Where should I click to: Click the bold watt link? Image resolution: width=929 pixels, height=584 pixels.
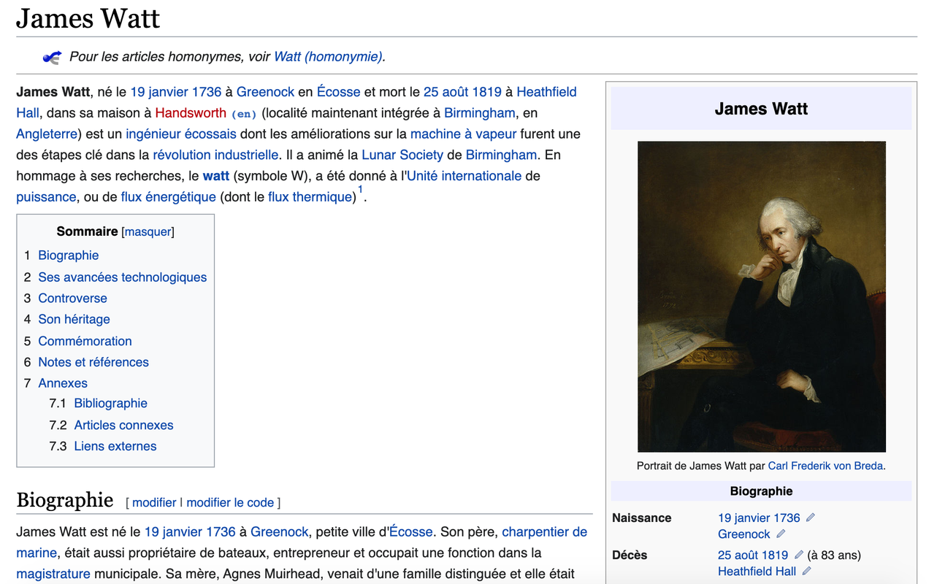click(x=216, y=176)
